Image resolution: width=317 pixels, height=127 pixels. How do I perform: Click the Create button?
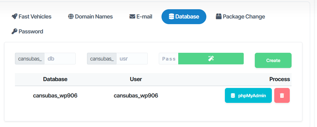pyautogui.click(x=273, y=61)
